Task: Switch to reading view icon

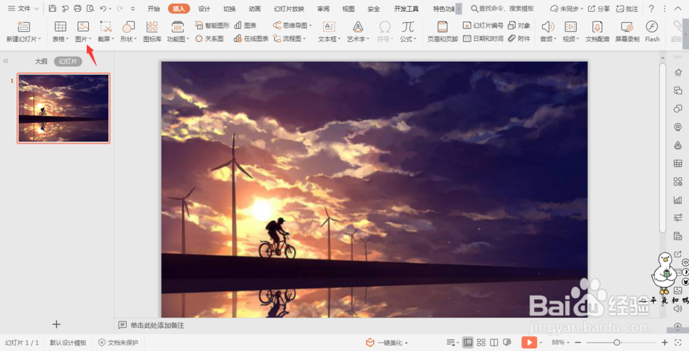Action: coord(494,342)
